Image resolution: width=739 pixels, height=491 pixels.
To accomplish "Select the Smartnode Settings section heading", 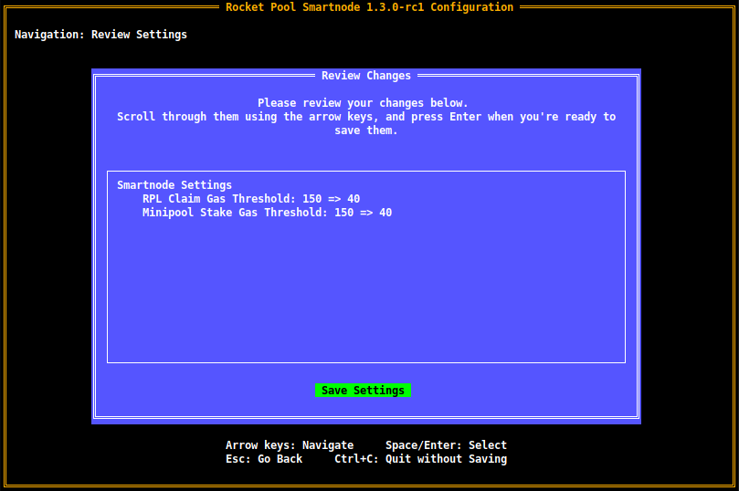I will pos(174,185).
